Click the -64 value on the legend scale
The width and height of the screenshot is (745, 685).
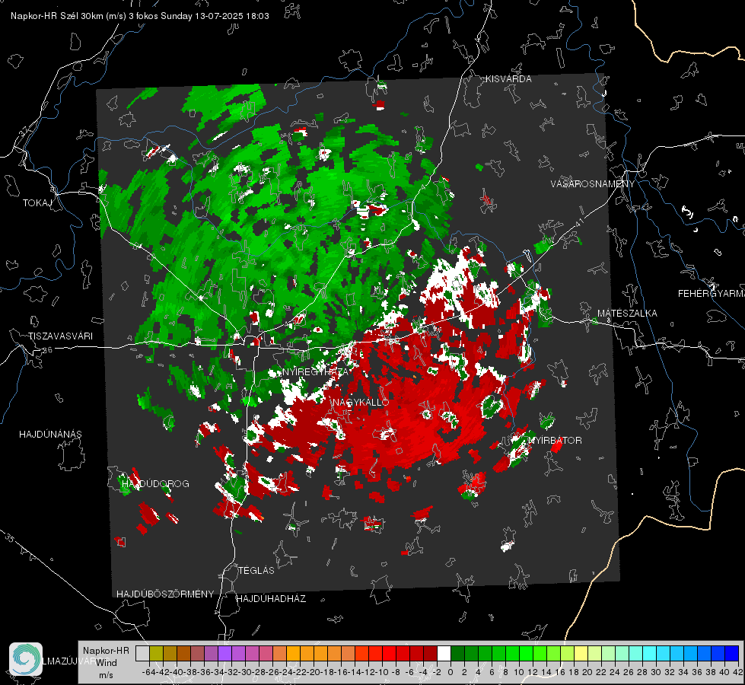tap(148, 672)
